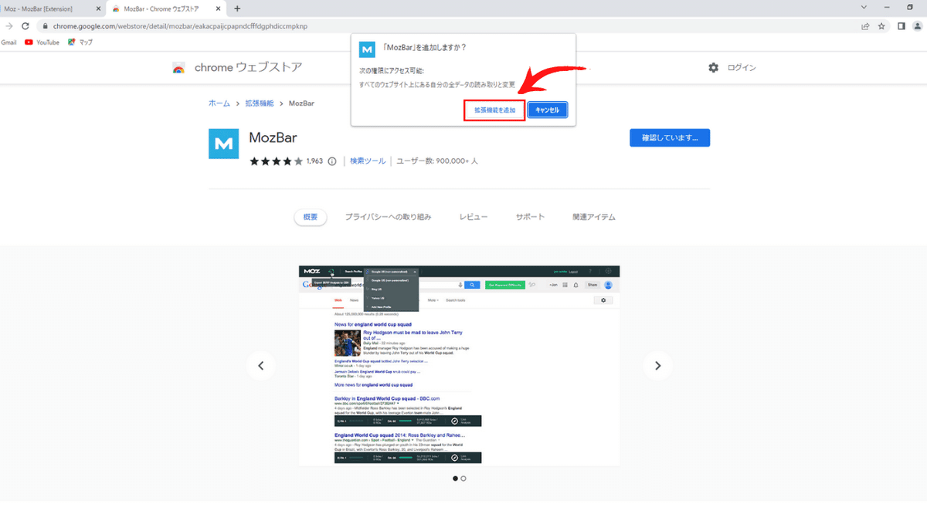Open the Chrome Web Store settings gear
The image size is (927, 521).
click(x=713, y=68)
